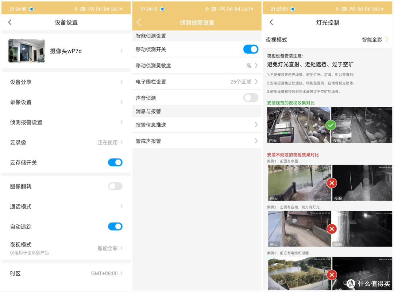Open 白天 image of 案例2 左侧有白墙
The image size is (394, 292).
pyautogui.click(x=300, y=229)
